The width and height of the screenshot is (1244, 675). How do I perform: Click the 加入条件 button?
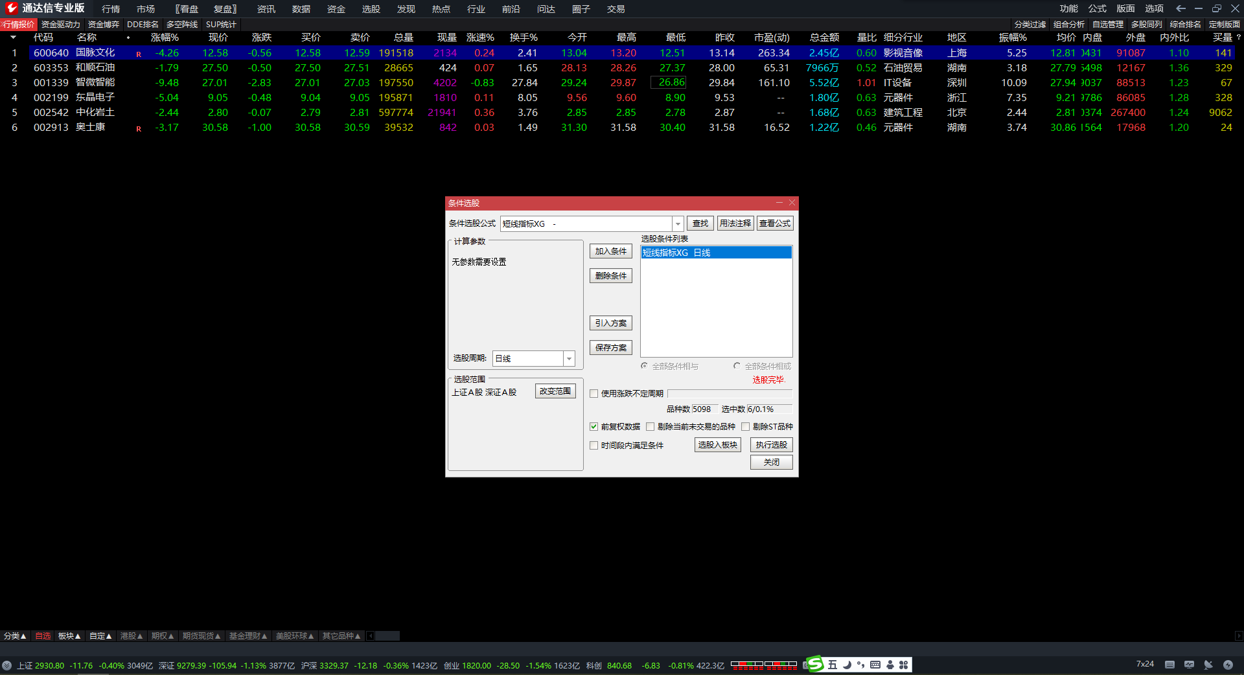611,251
